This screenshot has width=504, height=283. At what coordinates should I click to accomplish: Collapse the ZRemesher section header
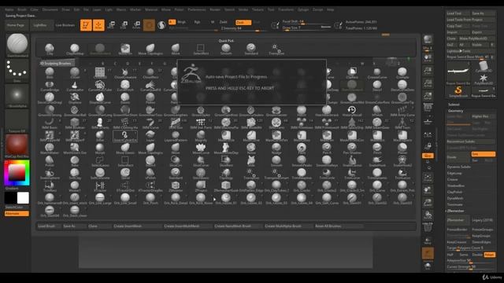coord(456,211)
